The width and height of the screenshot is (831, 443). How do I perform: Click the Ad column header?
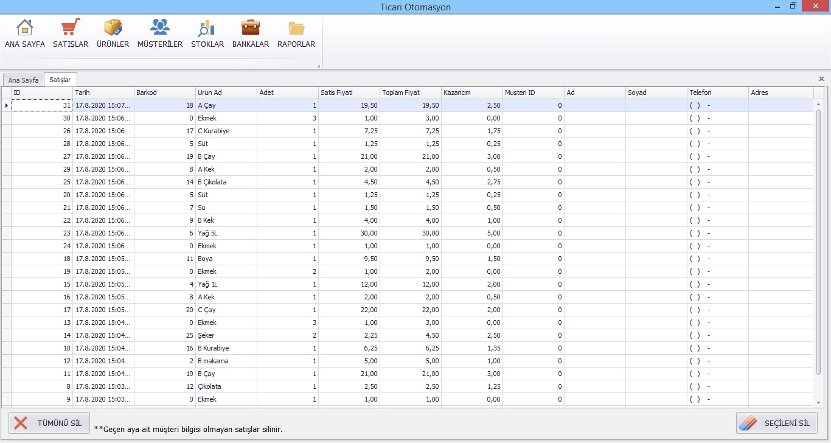(x=594, y=92)
